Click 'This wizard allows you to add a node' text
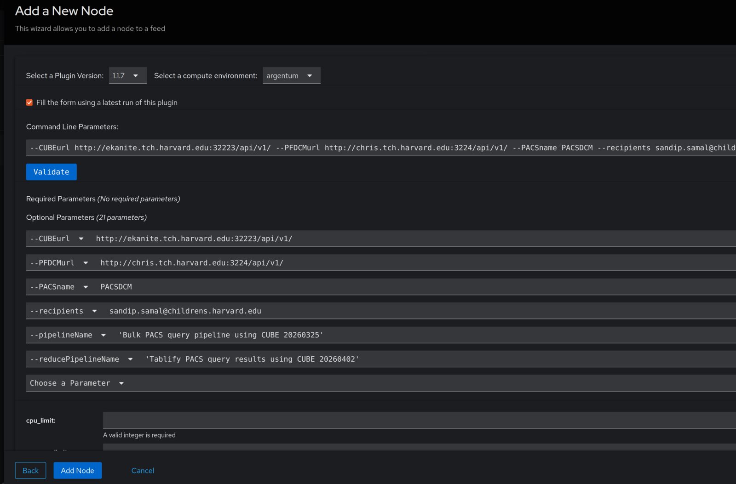Screen dimensions: 736x484 click(90, 28)
